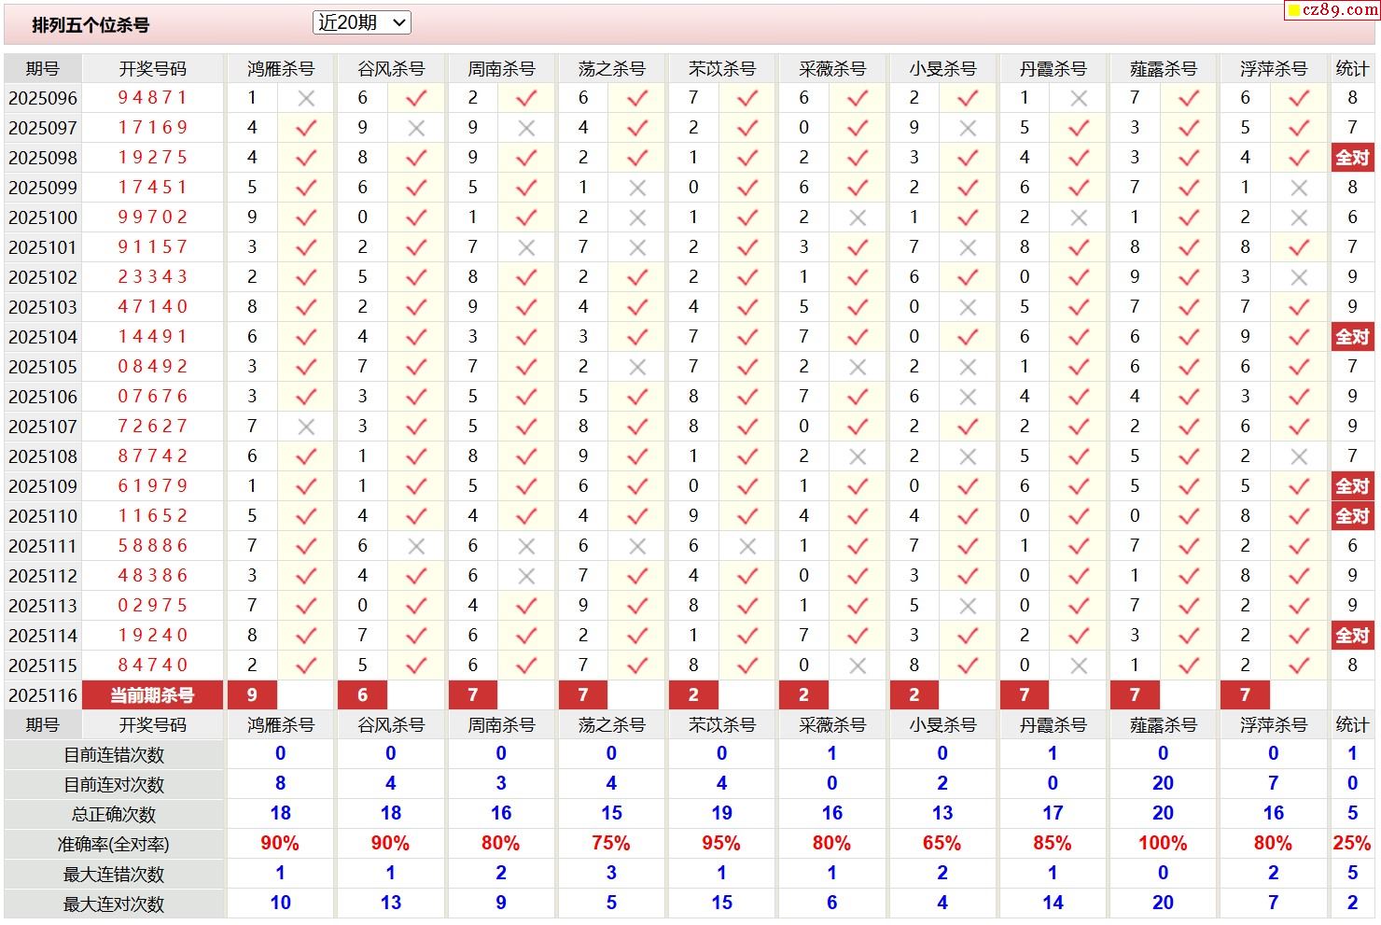Click the 排列五个位杀号 page title
Screen dimensions: 1381x925
point(91,25)
